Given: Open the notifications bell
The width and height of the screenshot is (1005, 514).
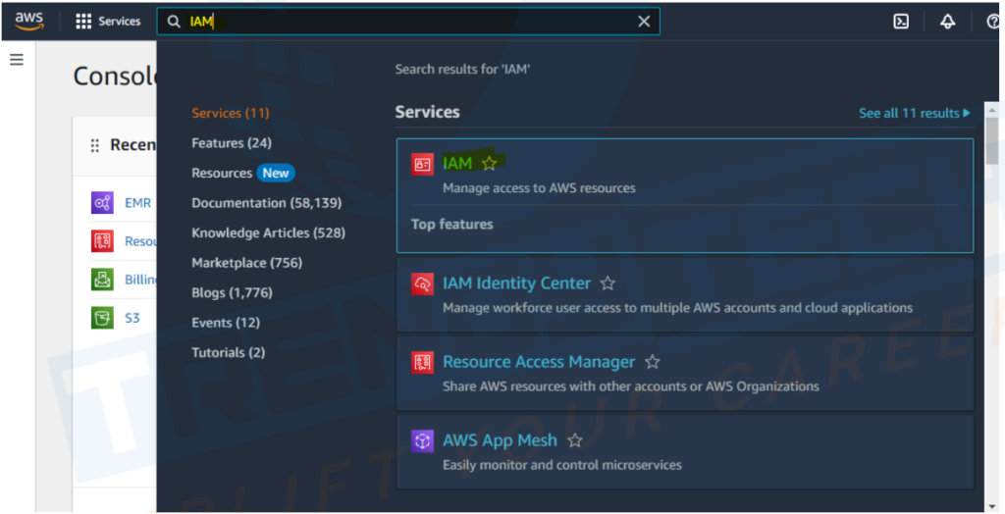Looking at the screenshot, I should click(x=947, y=22).
